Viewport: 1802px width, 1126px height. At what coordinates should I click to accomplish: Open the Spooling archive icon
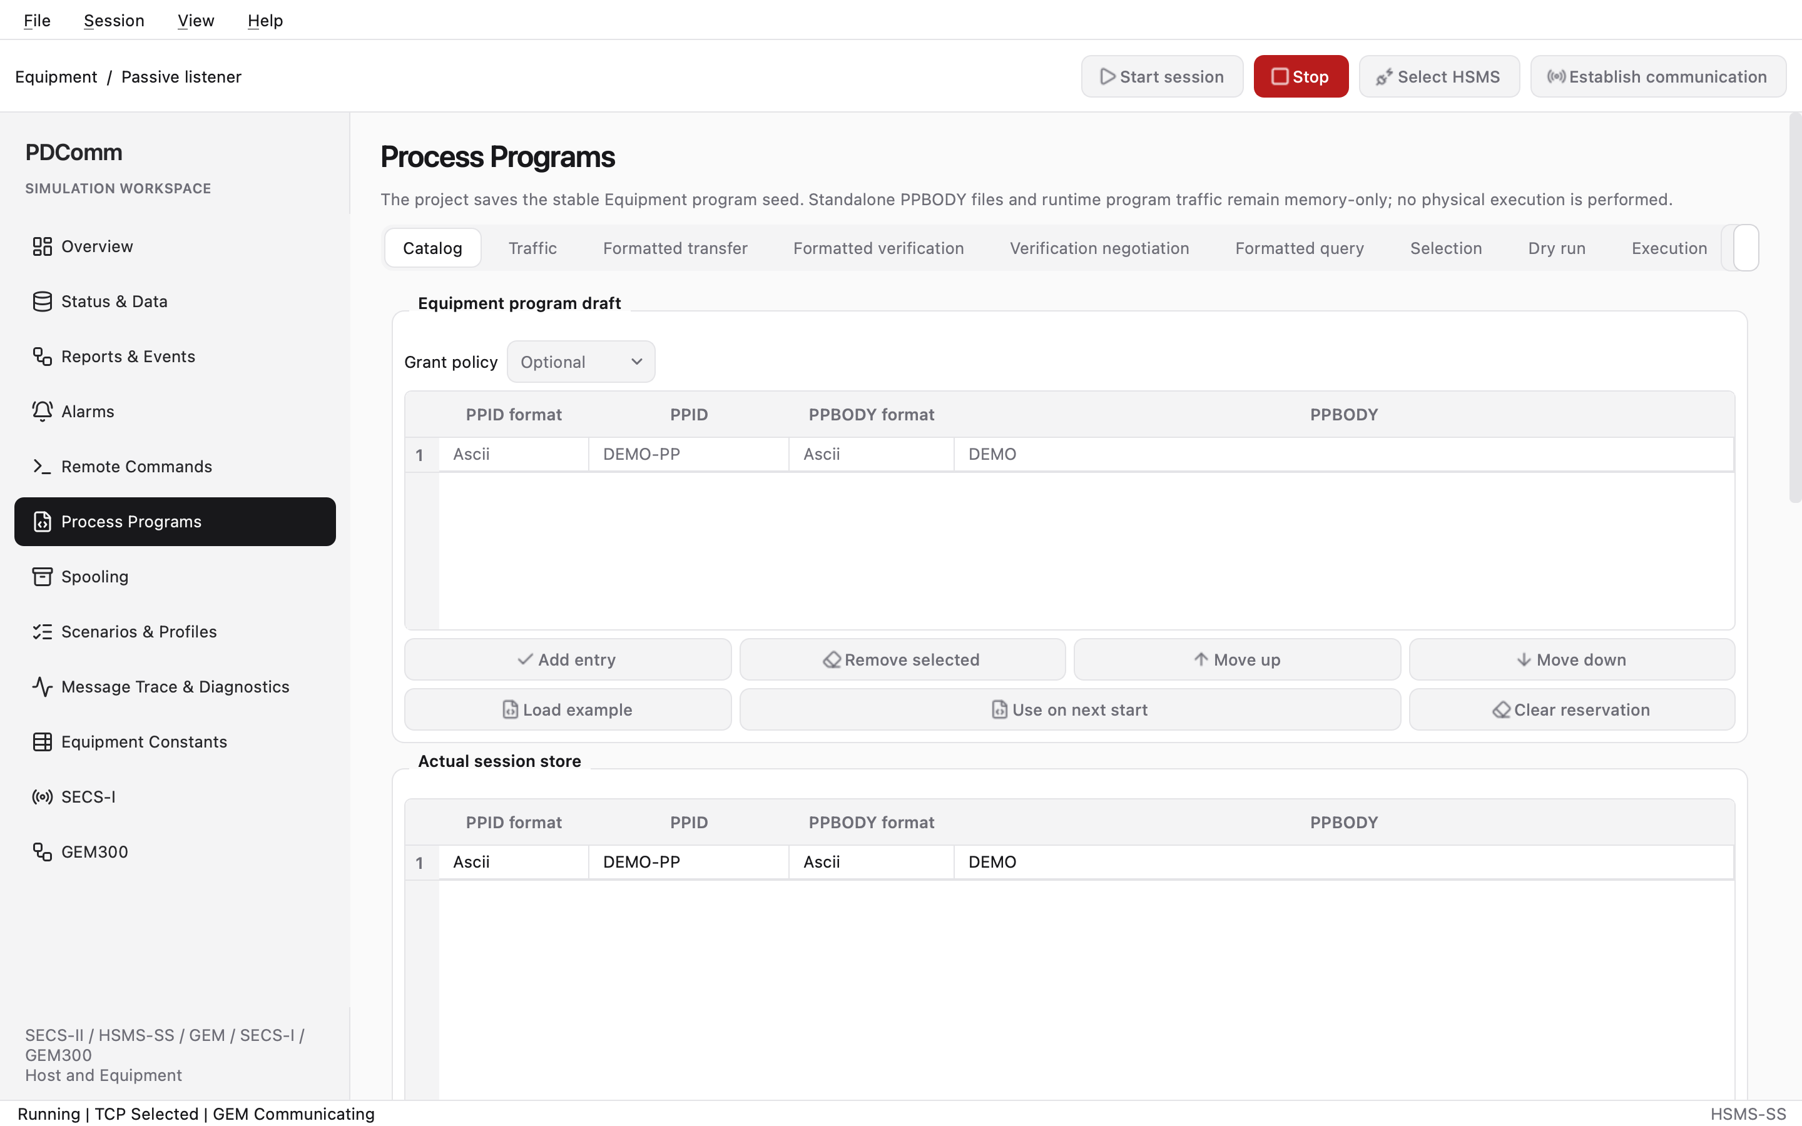coord(43,577)
